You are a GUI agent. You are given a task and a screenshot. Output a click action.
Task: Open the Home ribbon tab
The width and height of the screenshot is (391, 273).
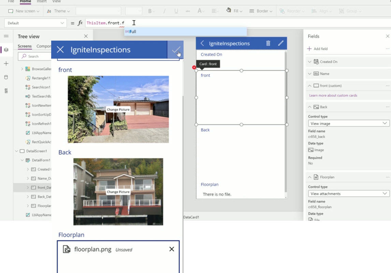tap(26, 1)
